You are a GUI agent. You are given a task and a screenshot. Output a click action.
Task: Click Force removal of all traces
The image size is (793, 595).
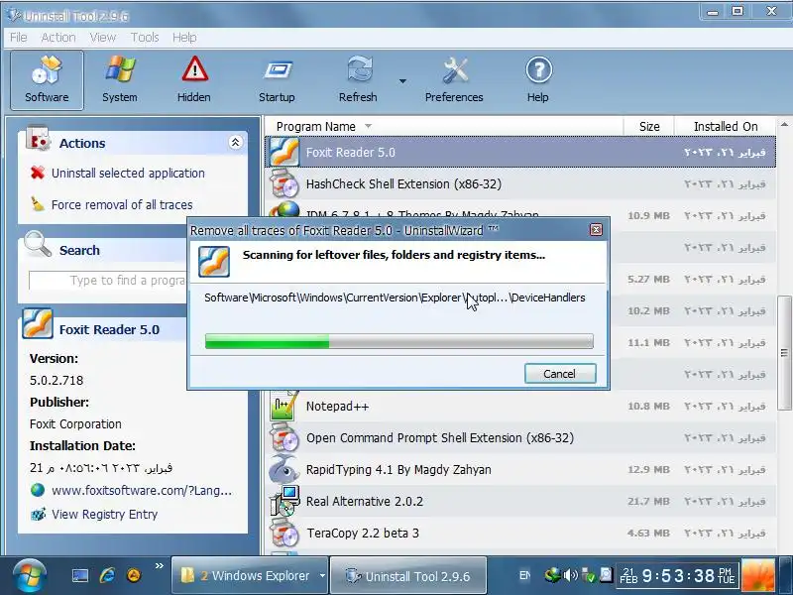[x=122, y=205]
